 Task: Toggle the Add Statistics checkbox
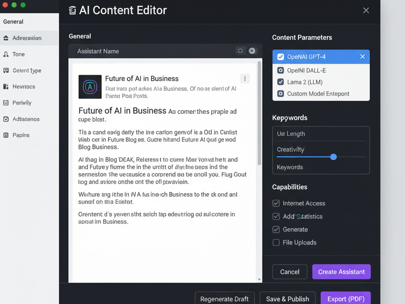tap(276, 216)
